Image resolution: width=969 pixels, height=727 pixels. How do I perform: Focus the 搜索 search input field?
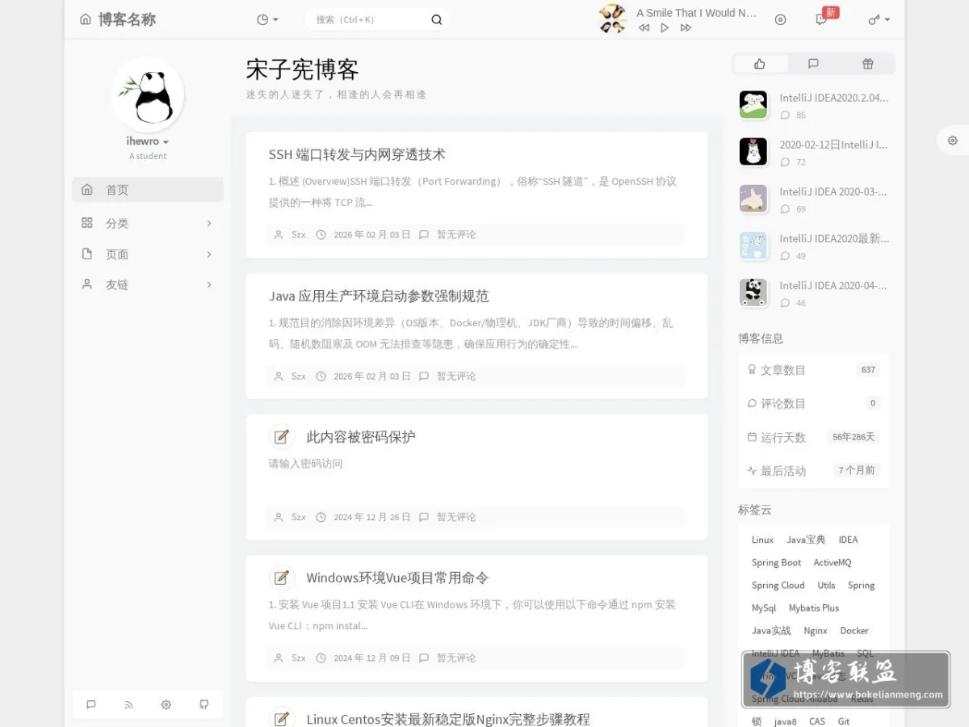(367, 19)
